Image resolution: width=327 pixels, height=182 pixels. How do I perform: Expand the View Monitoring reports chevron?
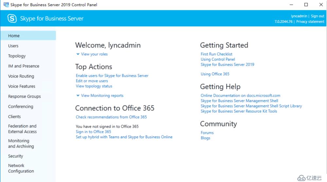[78, 96]
